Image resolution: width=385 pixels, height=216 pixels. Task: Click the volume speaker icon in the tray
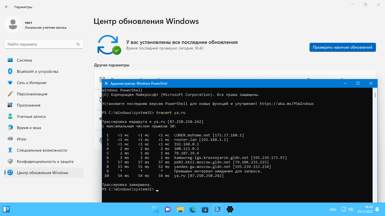click(351, 209)
